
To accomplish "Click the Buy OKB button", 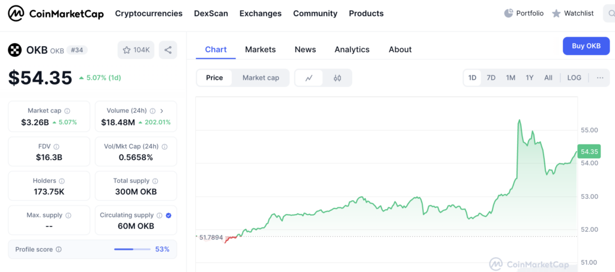I will point(586,46).
